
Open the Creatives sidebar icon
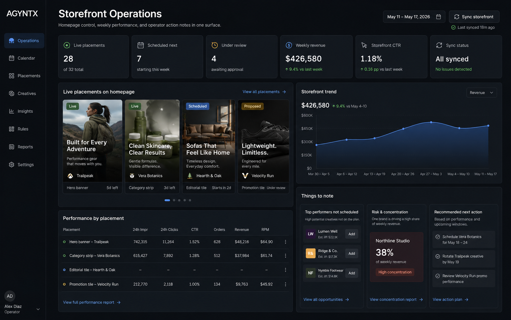pyautogui.click(x=12, y=94)
